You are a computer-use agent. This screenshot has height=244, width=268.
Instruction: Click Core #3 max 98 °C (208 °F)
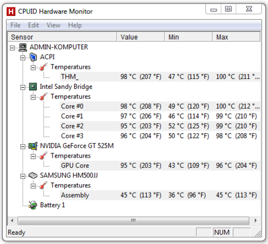pos(236,136)
